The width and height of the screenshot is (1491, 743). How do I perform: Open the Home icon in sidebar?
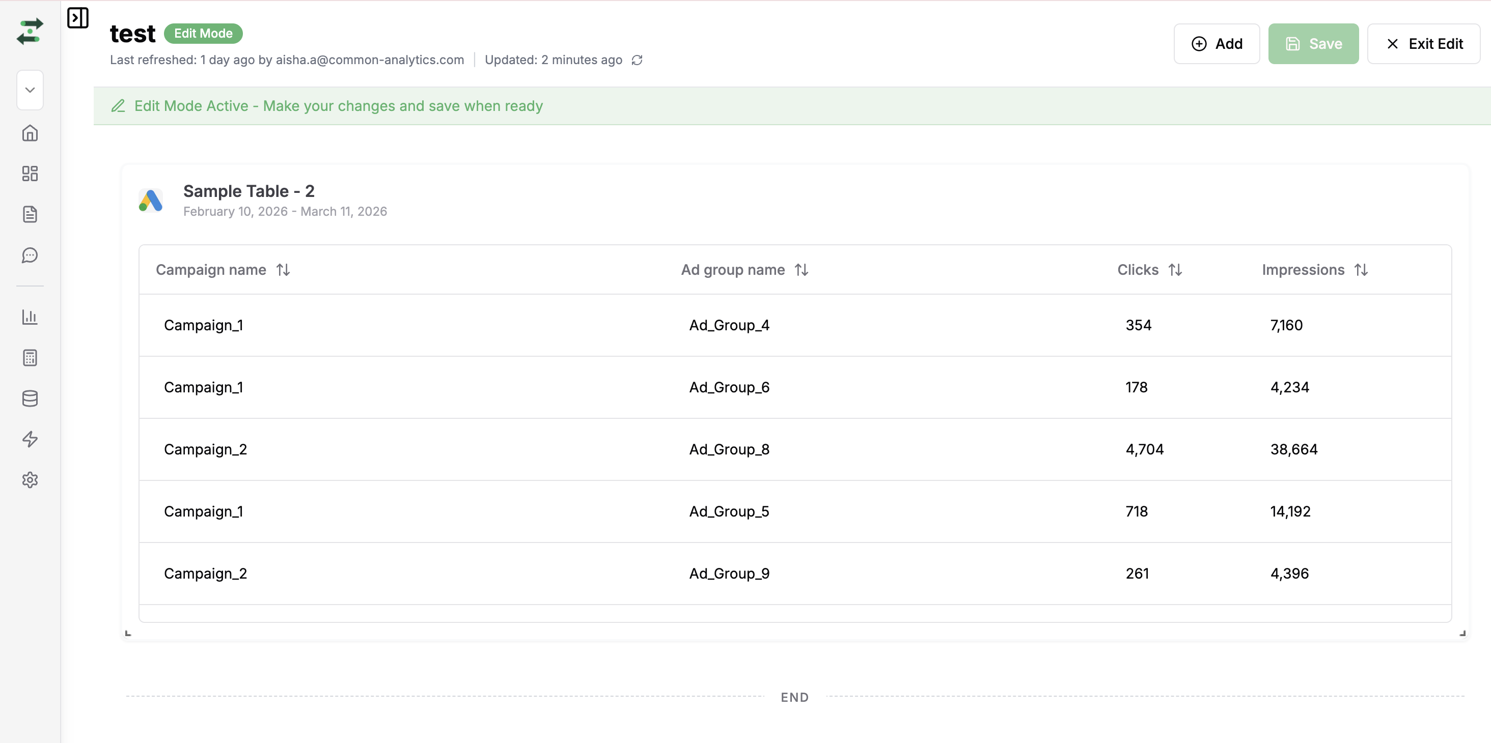(x=30, y=133)
